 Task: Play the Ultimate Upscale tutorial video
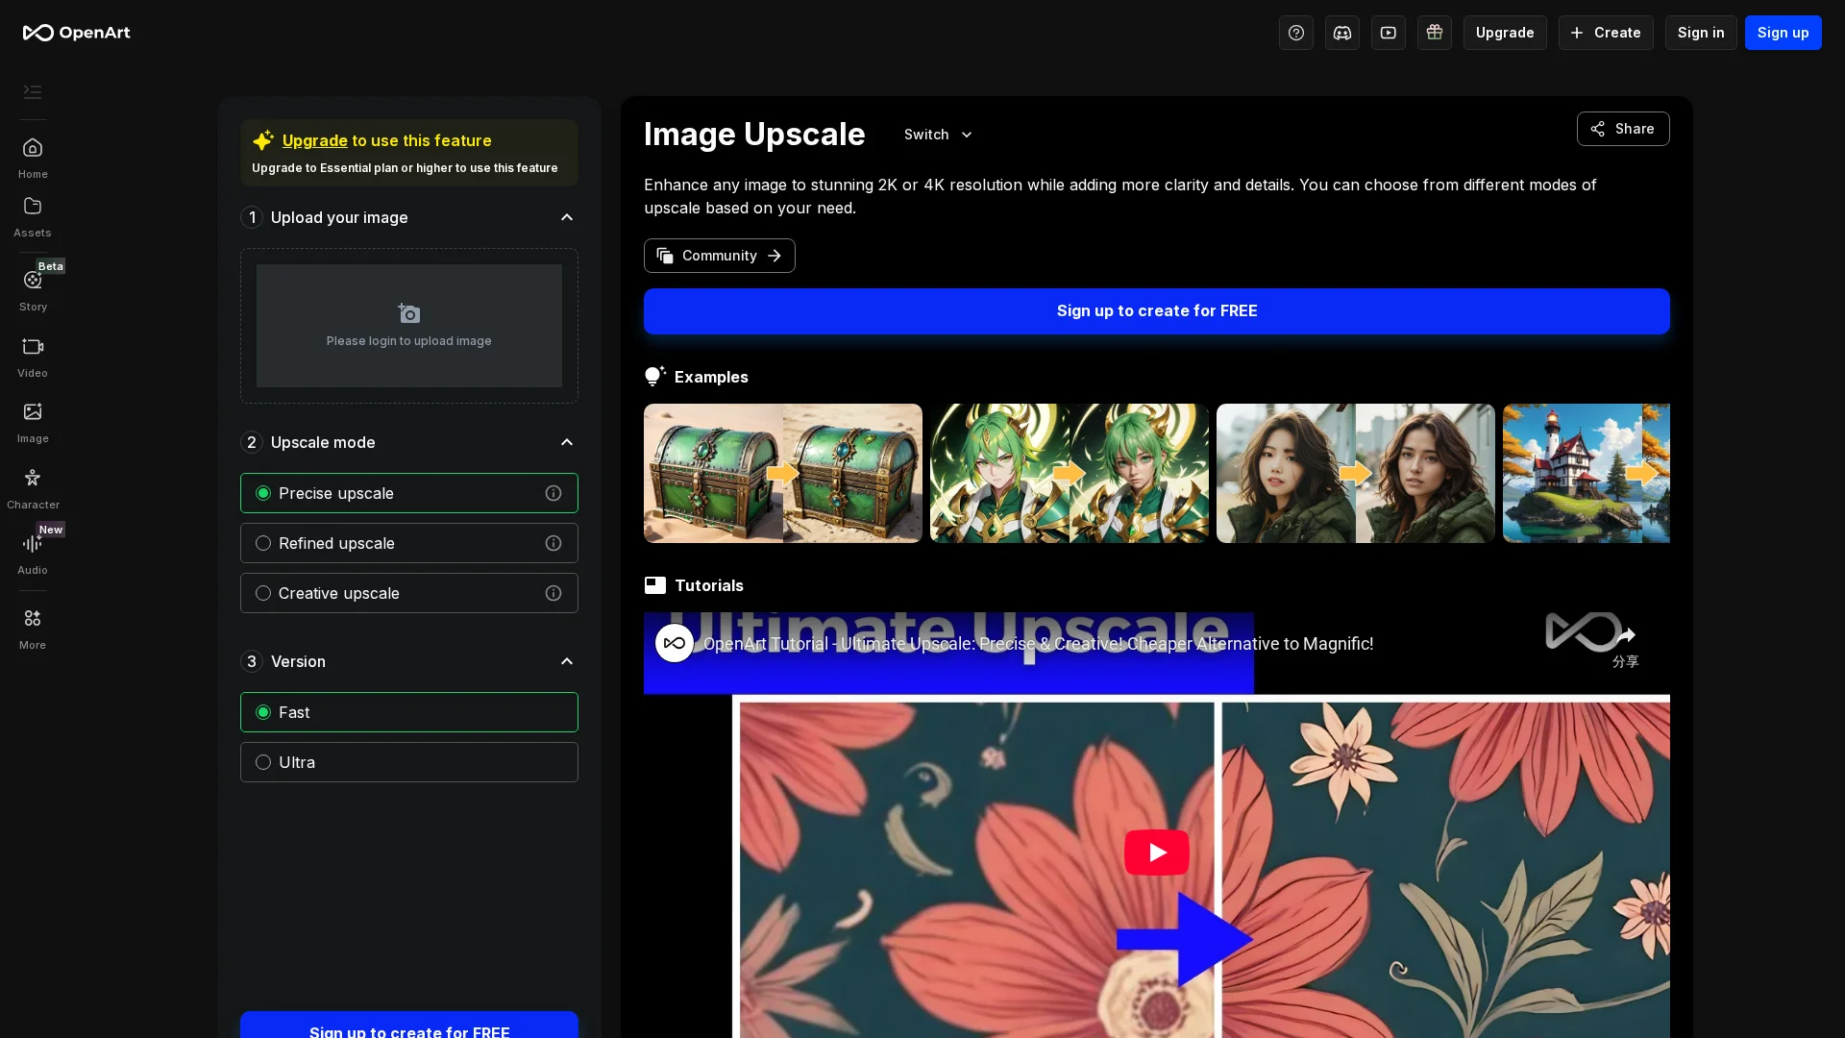pyautogui.click(x=1156, y=853)
